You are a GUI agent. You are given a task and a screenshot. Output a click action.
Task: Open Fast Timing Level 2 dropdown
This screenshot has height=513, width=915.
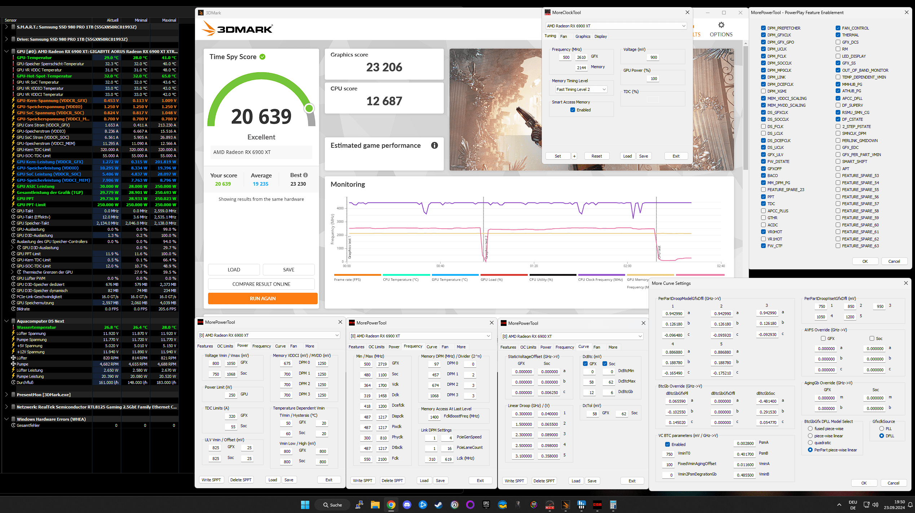click(581, 89)
